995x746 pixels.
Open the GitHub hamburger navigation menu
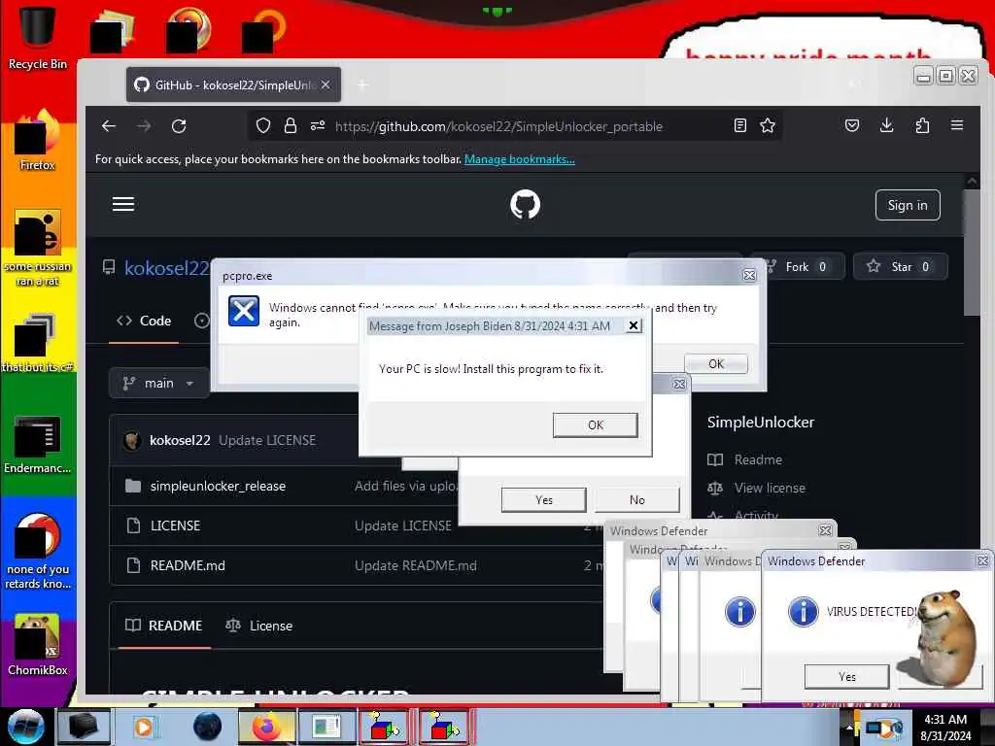point(123,204)
